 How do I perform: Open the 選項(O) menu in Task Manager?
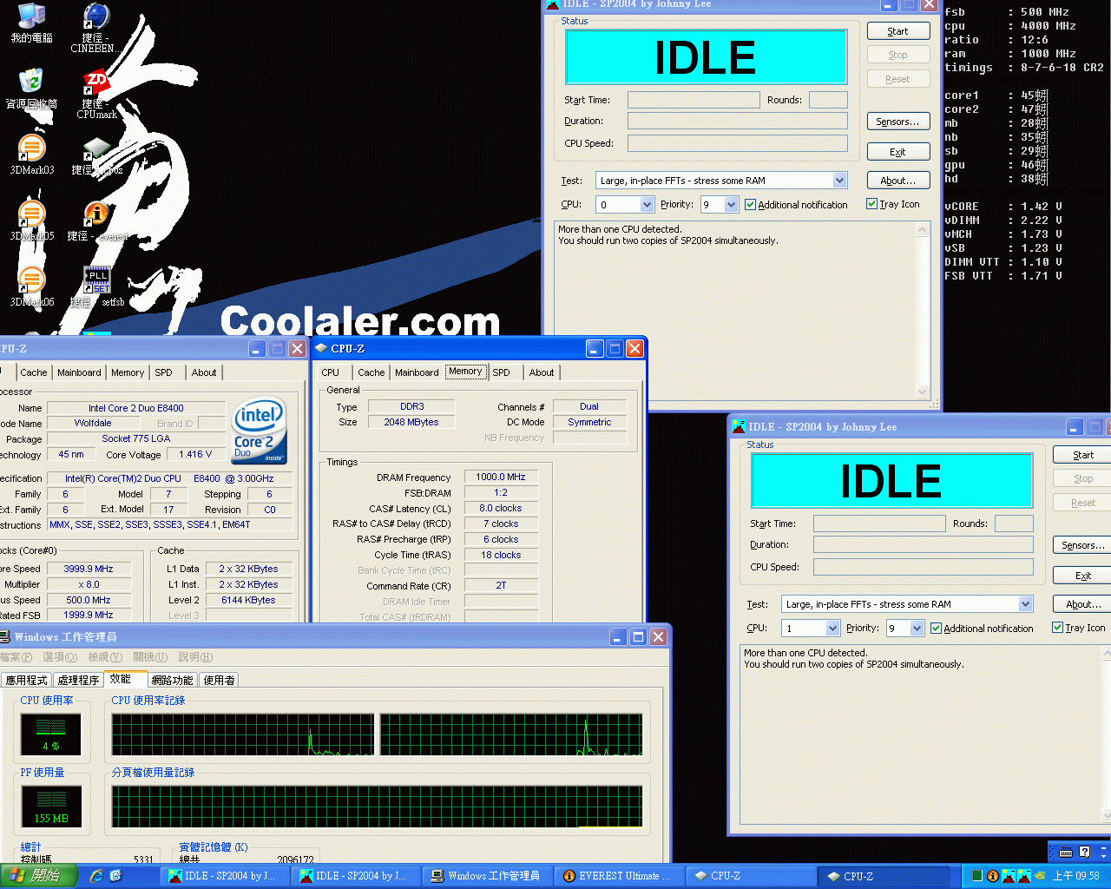(60, 657)
